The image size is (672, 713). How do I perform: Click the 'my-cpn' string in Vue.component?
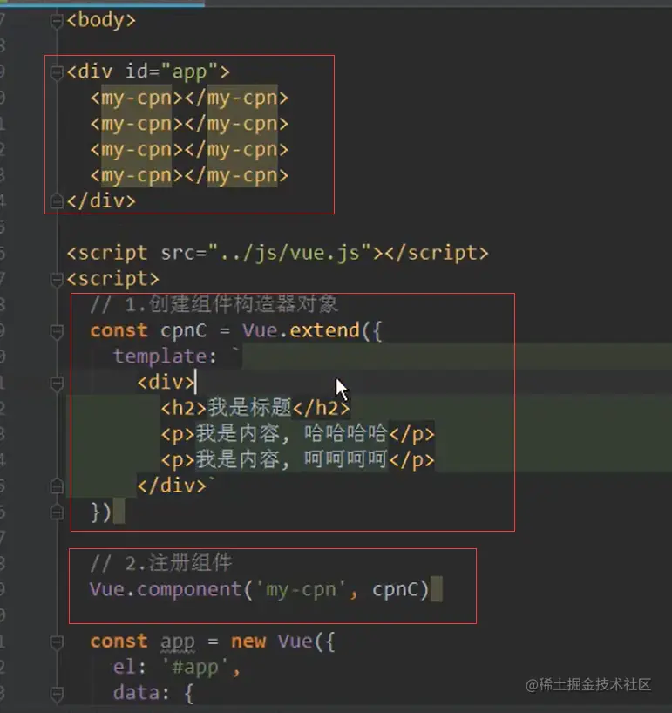(x=301, y=590)
